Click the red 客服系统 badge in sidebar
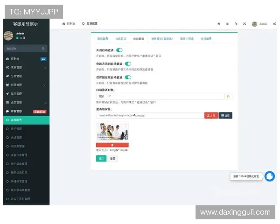 [40, 112]
